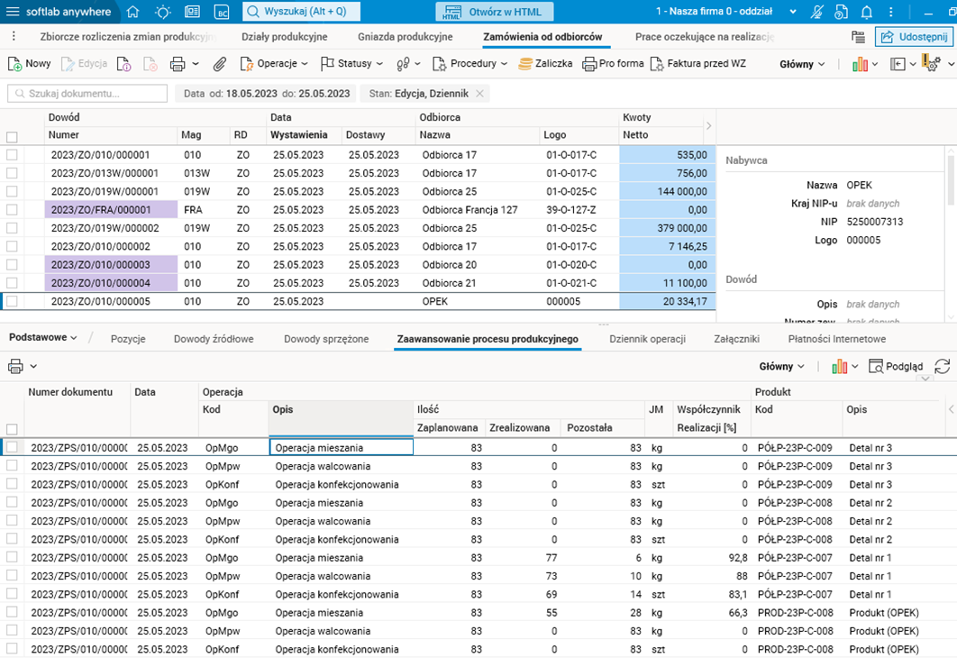The height and width of the screenshot is (667, 957).
Task: Click the paperclip attachments icon
Action: click(219, 64)
